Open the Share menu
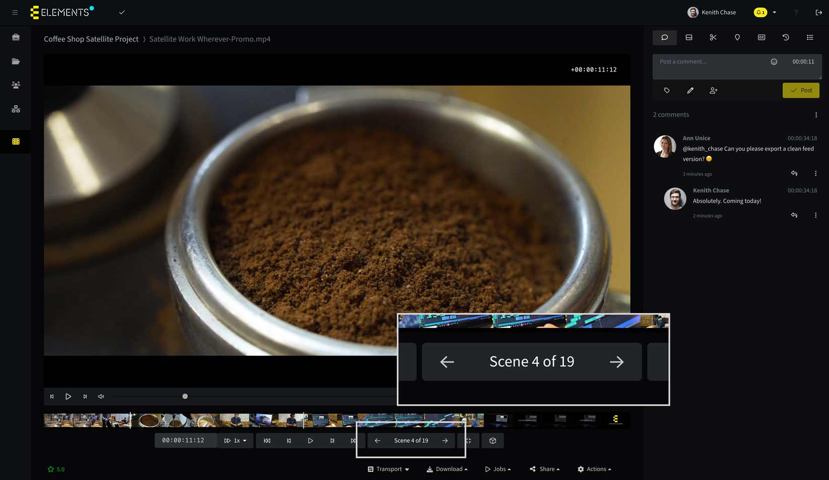The image size is (829, 480). click(544, 469)
